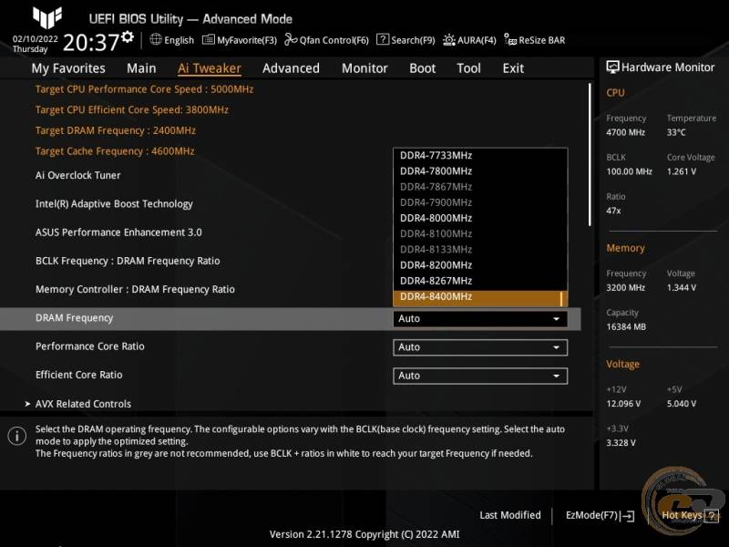Click the 3200 MHz memory frequency value
Viewport: 729px width, 547px height.
click(625, 288)
